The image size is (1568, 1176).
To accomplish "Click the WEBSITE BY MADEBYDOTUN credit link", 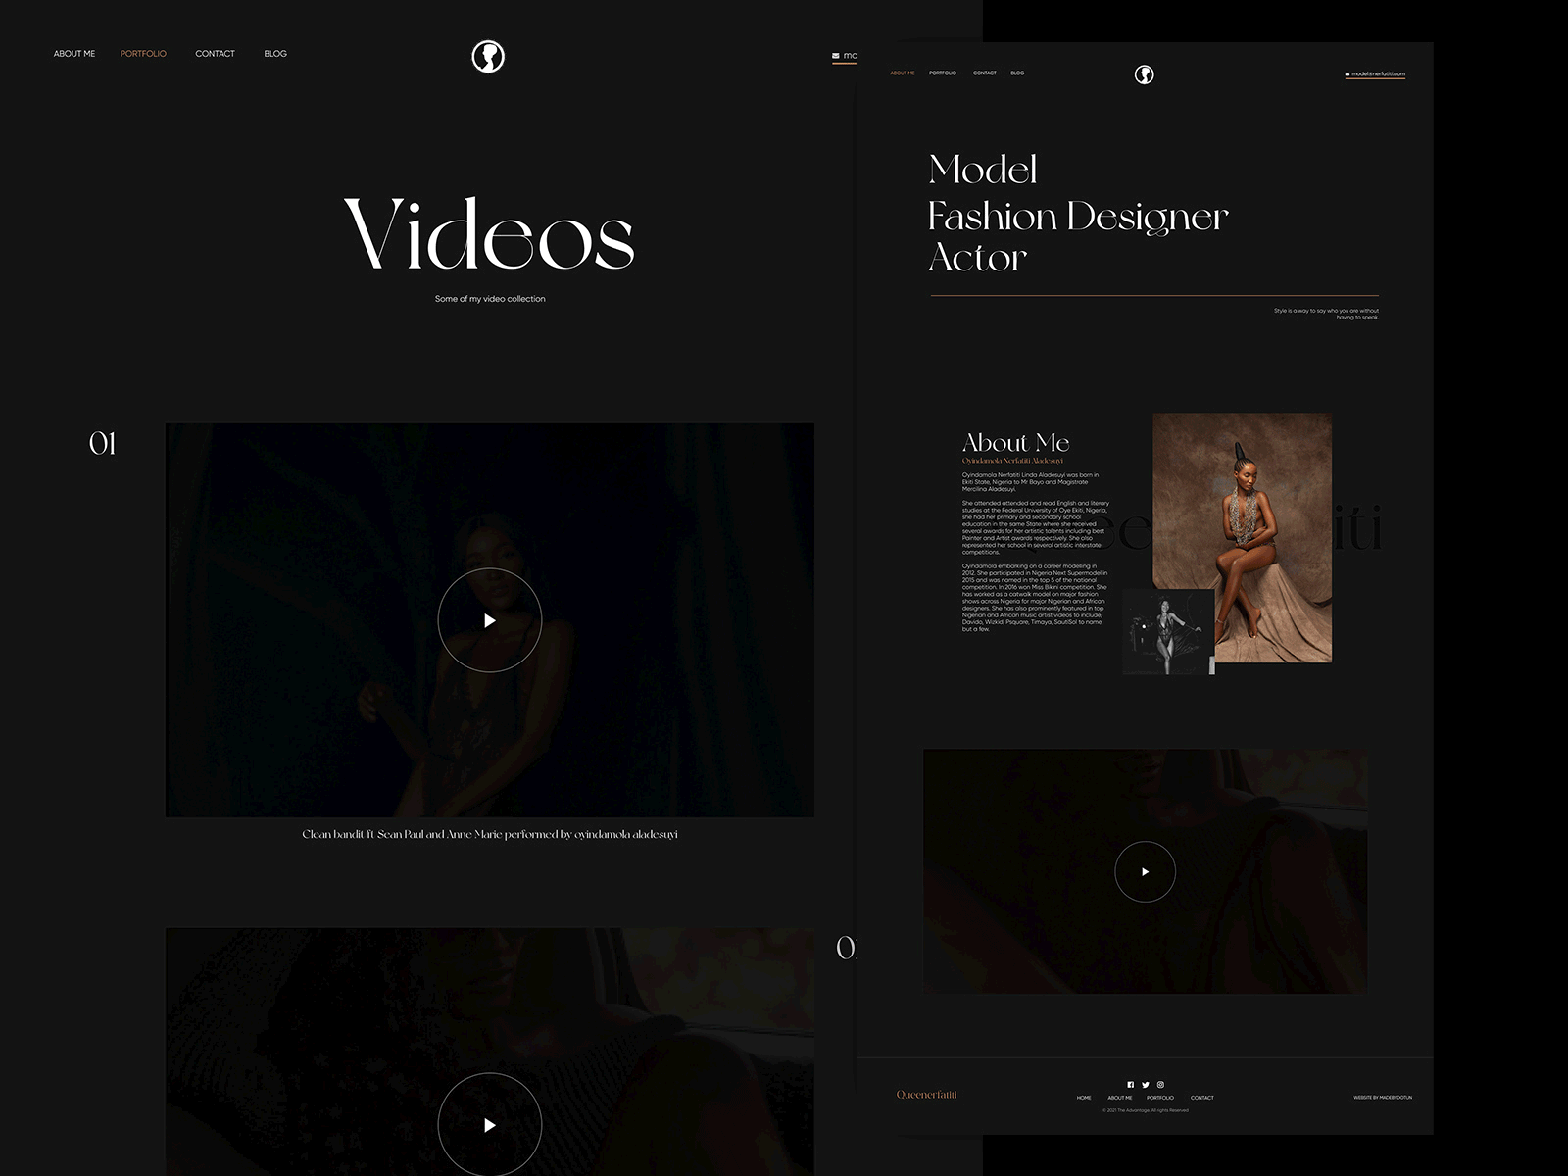I will click(1382, 1097).
